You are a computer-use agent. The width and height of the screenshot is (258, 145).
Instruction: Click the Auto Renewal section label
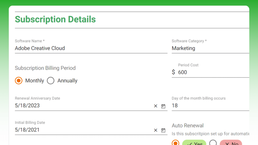coord(187,126)
